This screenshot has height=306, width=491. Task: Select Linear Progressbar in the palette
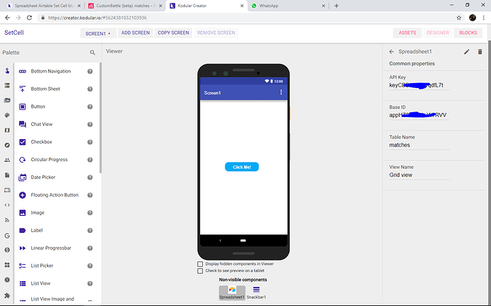pos(51,248)
